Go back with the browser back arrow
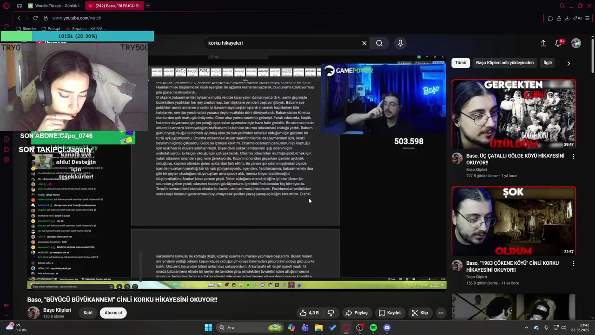The image size is (595, 335). 19,18
